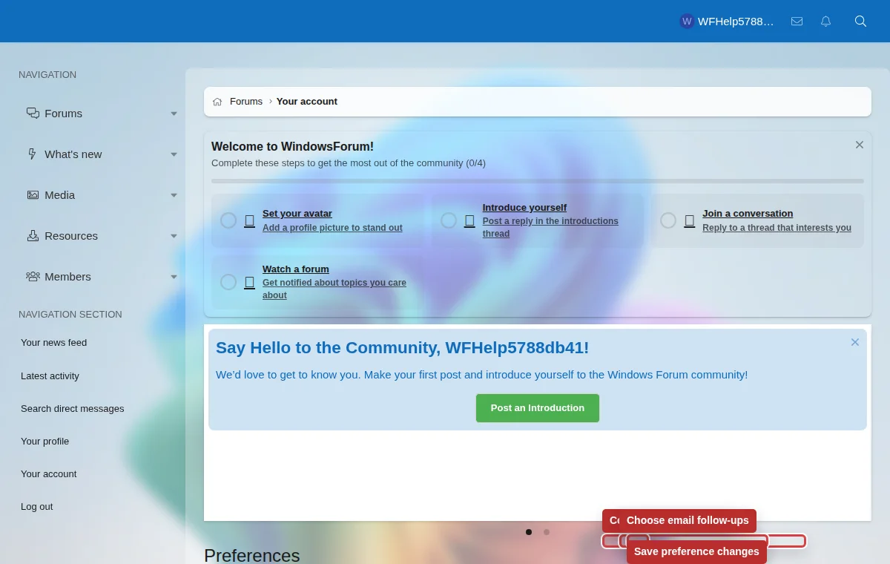Viewport: 890px width, 564px height.
Task: Expand the Forums navigation dropdown arrow
Action: [174, 114]
